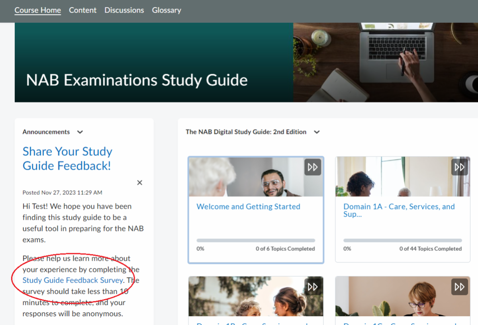
Task: Click the Share Your Study Guide Feedback heading
Action: [67, 158]
